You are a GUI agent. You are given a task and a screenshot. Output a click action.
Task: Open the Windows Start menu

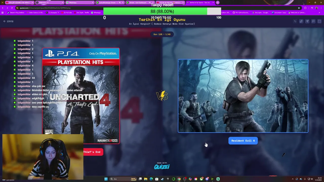(x=106, y=179)
